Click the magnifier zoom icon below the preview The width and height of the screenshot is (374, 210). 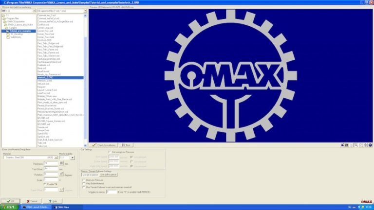356,145
